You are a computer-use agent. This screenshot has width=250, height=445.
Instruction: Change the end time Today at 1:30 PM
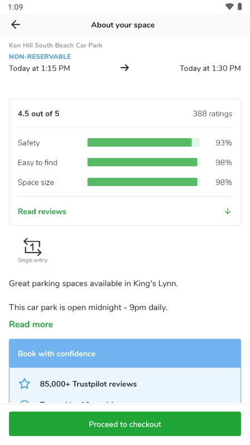tap(210, 68)
